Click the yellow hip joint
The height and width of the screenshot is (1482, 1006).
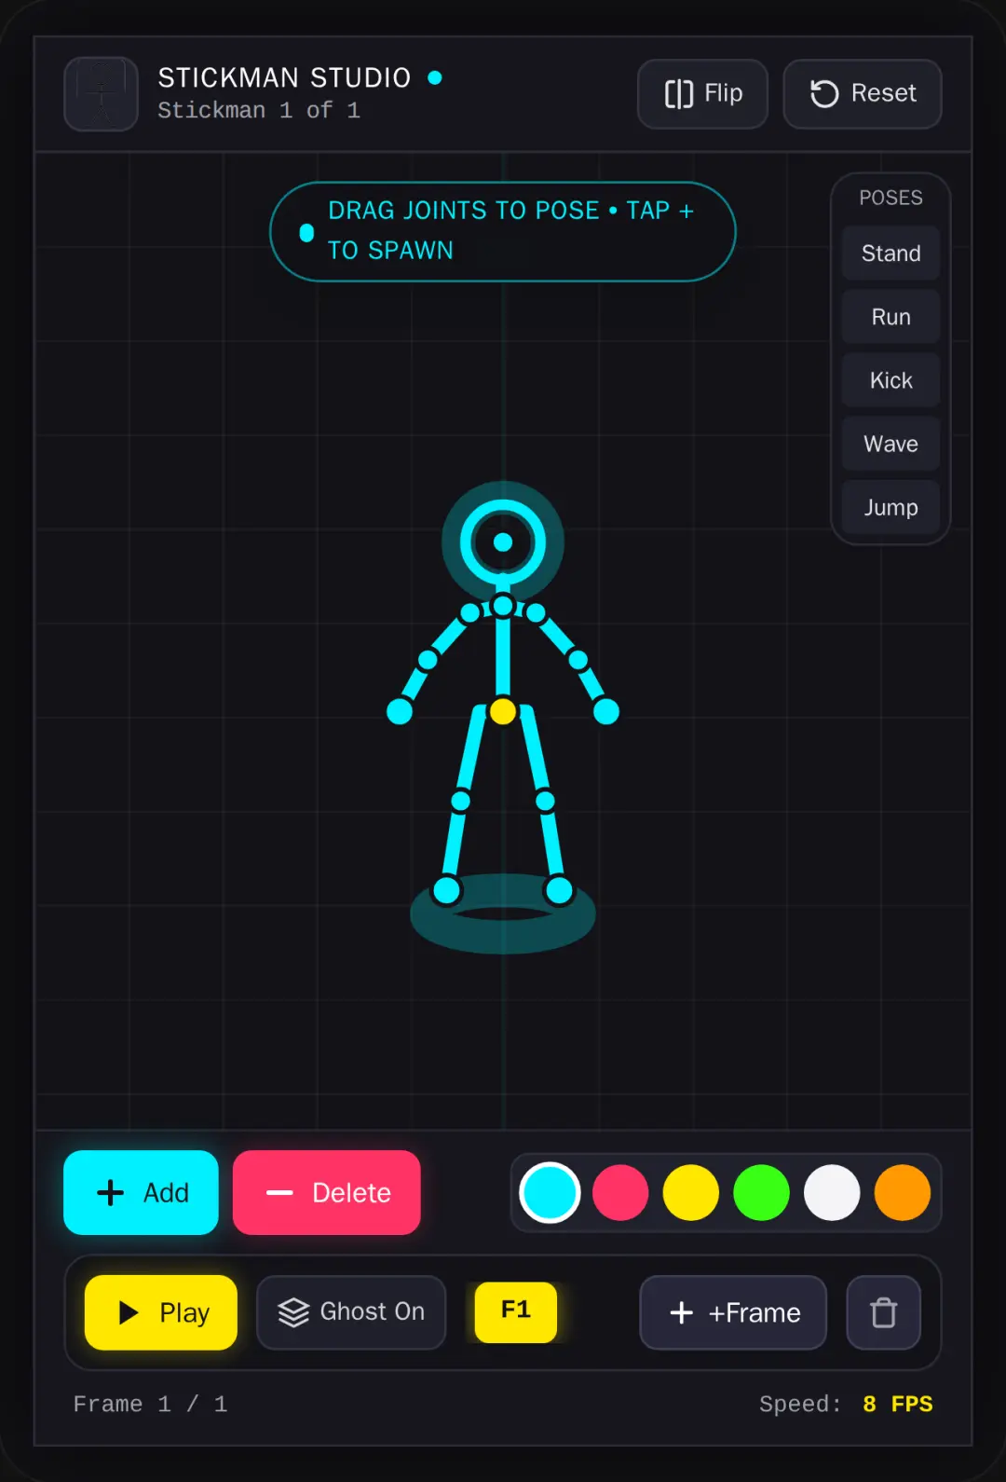(503, 711)
